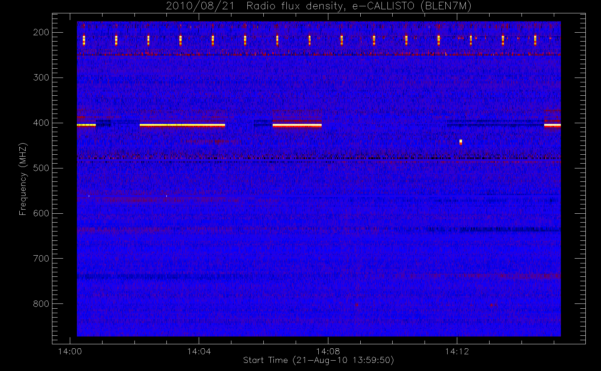Click the plot title with BLEN7M station name

tap(318, 6)
